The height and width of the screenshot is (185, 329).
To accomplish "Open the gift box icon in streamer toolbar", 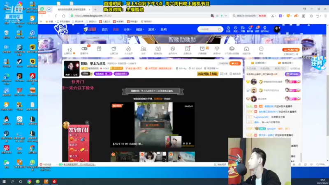I will pyautogui.click(x=99, y=49).
